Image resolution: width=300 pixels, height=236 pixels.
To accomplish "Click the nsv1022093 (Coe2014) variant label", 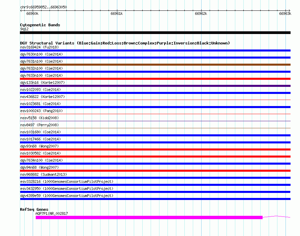I will click(40, 90).
